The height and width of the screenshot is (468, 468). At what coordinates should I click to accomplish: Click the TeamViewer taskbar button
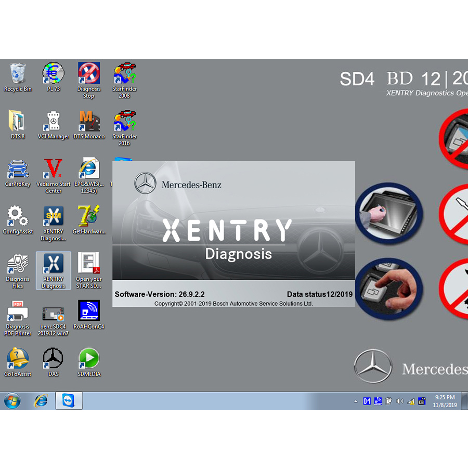tap(69, 401)
